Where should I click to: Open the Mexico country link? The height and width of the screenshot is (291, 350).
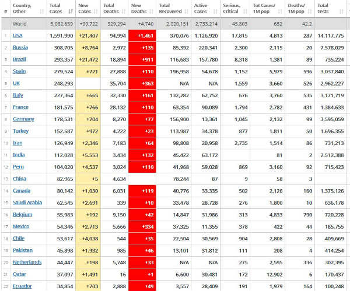(x=21, y=226)
